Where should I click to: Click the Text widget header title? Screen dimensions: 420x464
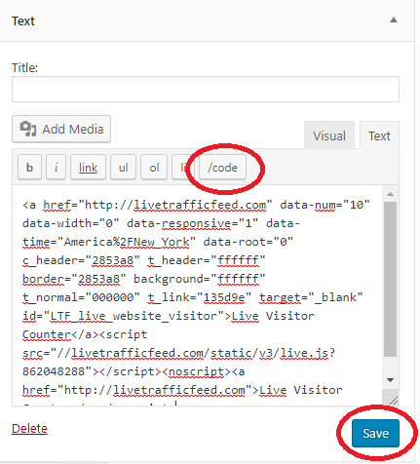(23, 21)
